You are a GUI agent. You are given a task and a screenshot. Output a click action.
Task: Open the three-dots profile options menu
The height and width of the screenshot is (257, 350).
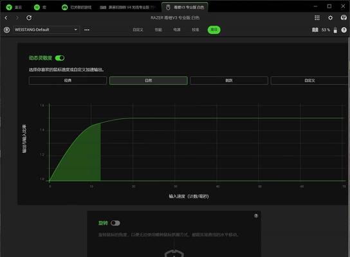[87, 30]
